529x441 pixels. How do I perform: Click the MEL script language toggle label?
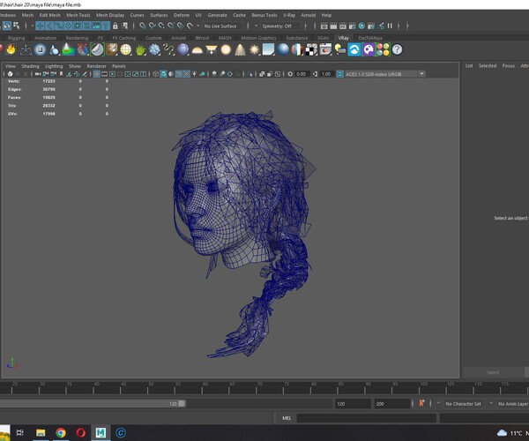287,418
